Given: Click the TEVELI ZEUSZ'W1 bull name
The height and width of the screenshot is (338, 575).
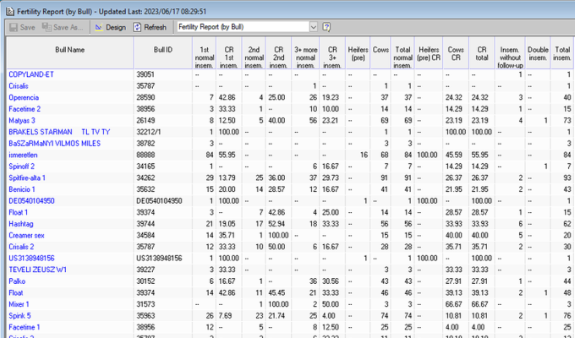Looking at the screenshot, I should (x=36, y=269).
